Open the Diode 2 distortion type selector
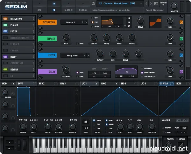This screenshot has height=154, width=191. [71, 22]
